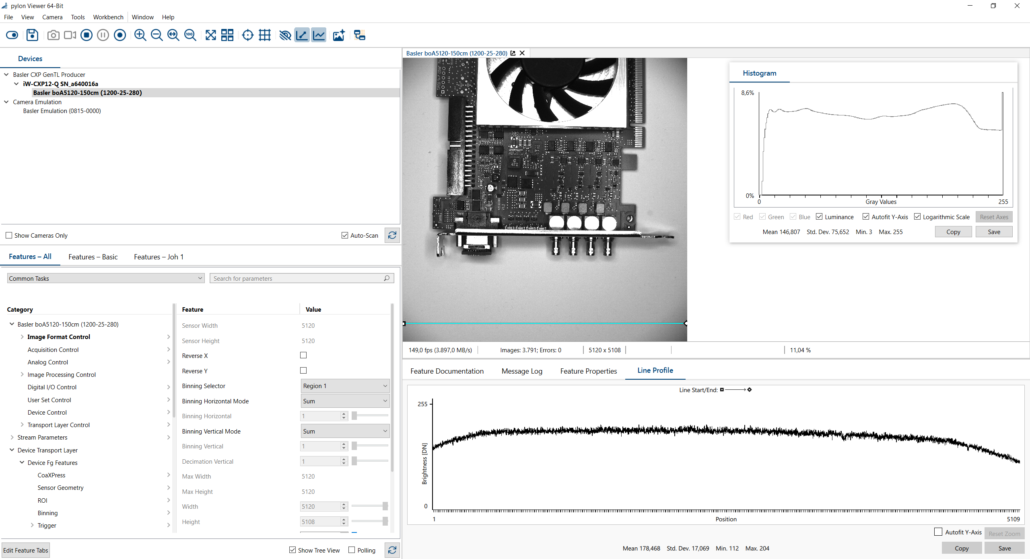Switch to Line Profile tab

(654, 370)
